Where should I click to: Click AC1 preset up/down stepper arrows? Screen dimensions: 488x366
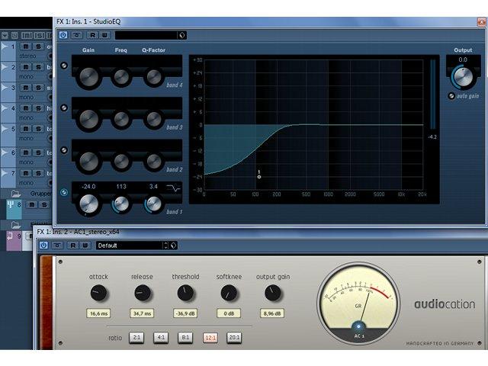pos(166,246)
